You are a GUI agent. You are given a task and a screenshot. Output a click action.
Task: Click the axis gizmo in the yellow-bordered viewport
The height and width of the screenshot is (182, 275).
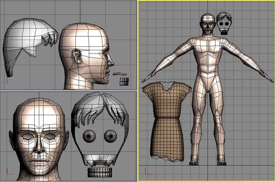click(x=148, y=171)
